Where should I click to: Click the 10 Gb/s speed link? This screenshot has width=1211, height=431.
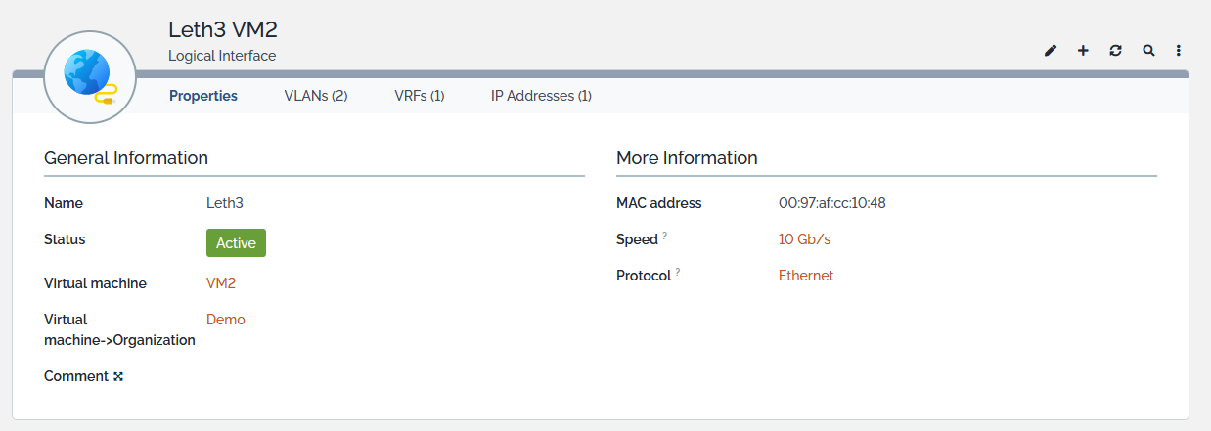click(x=804, y=239)
